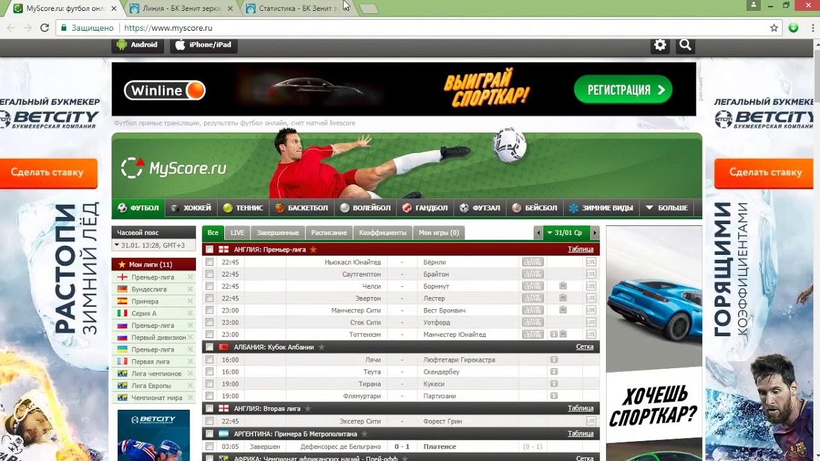
Task: Reload the page in browser
Action: coord(44,28)
